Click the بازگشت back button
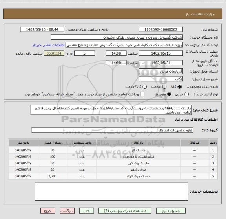226x219 pixels. (67, 211)
